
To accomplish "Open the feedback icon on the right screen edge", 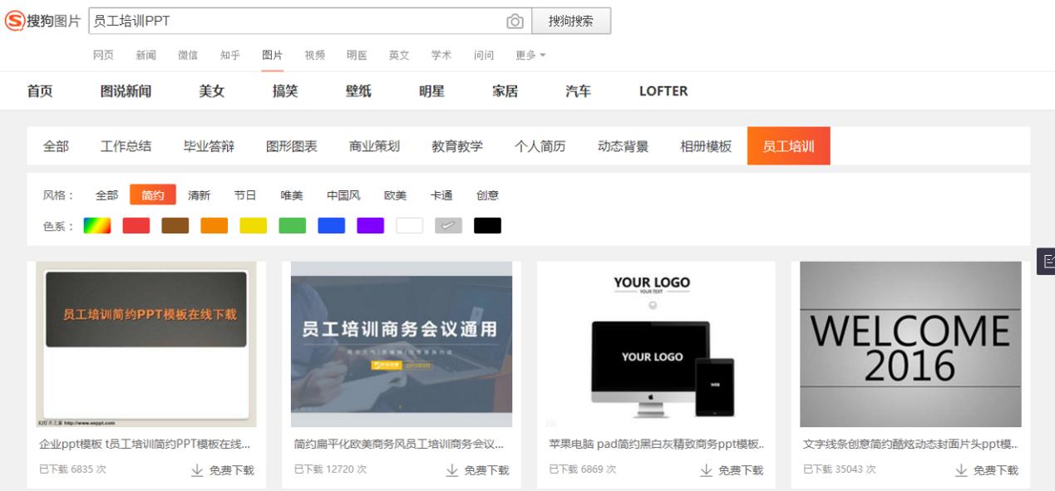I will tap(1048, 263).
